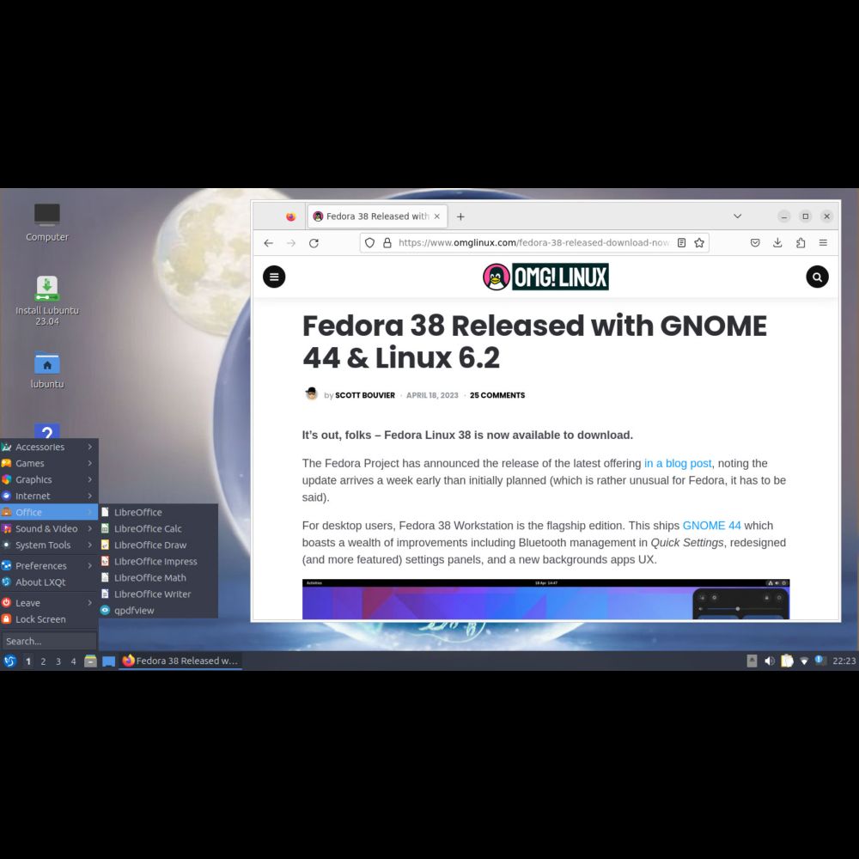This screenshot has height=859, width=859.
Task: Click the Save to Pocket icon
Action: [x=755, y=243]
